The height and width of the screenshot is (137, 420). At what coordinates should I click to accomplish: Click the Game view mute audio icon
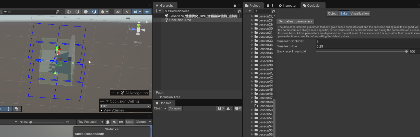pos(114,122)
